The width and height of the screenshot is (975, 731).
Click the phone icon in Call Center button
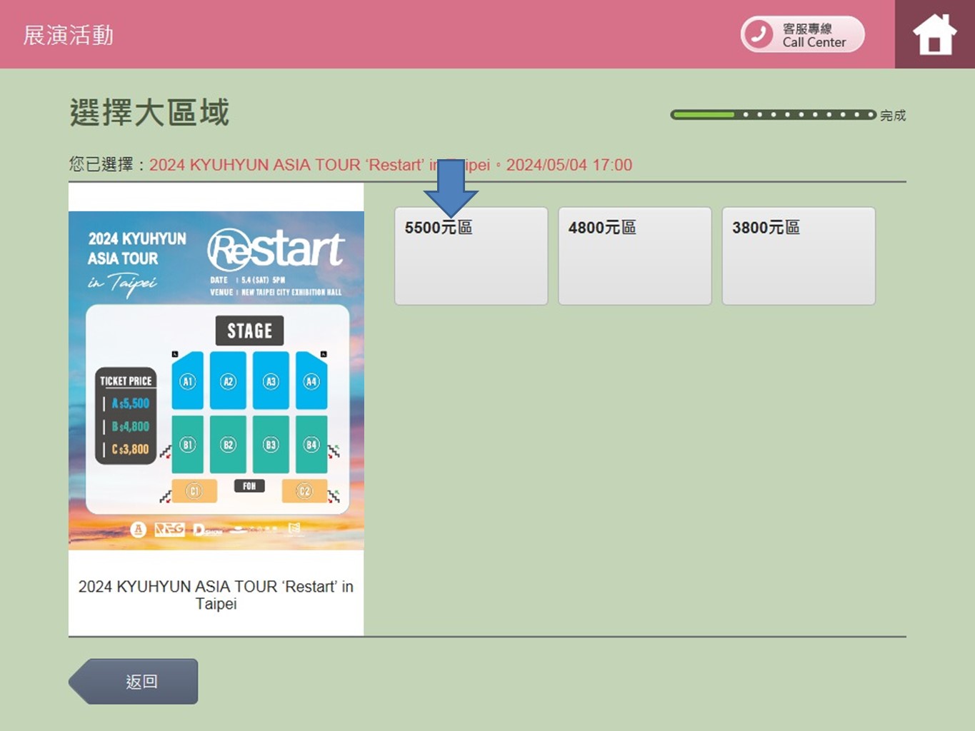click(758, 34)
